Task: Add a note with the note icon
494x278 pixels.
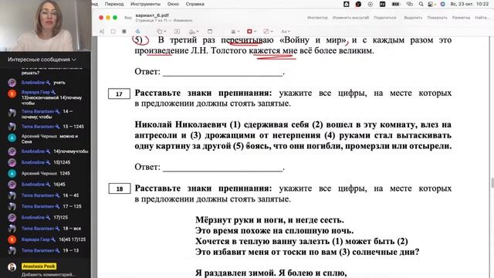Action: [210, 32]
